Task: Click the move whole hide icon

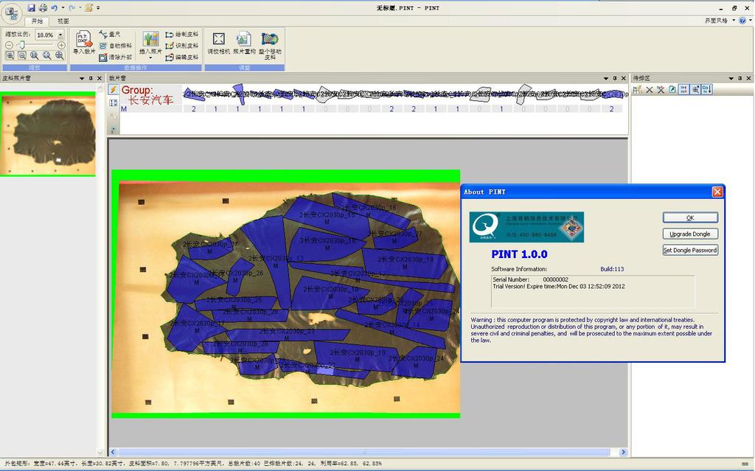Action: coord(270,46)
